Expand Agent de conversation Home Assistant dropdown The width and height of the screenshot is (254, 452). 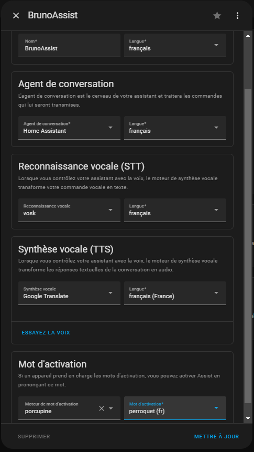pos(69,128)
